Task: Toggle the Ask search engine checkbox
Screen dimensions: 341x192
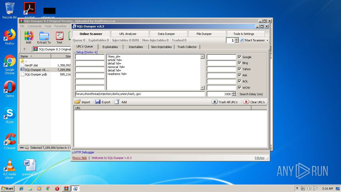Action: tap(239, 75)
